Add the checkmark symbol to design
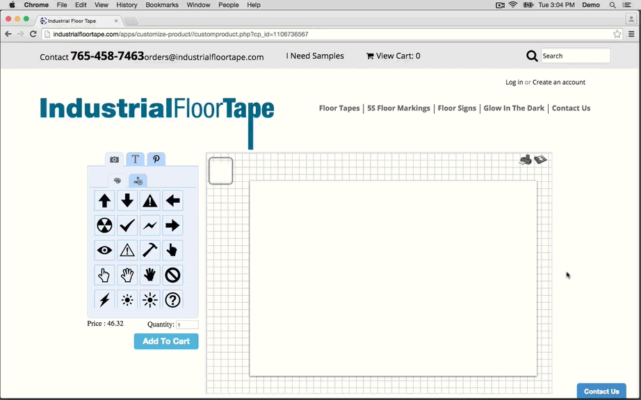 [127, 226]
